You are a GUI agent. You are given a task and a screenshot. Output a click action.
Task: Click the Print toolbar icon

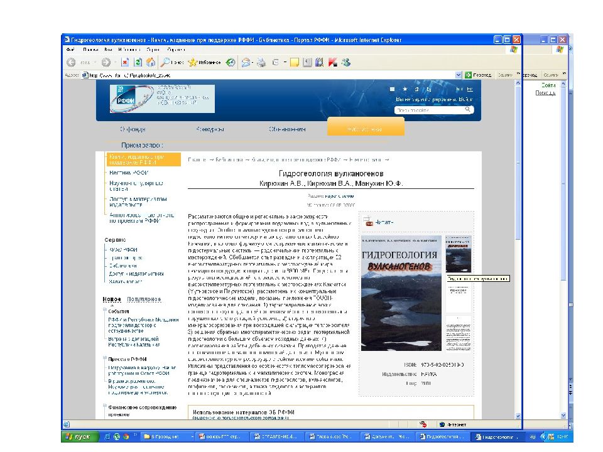261,62
